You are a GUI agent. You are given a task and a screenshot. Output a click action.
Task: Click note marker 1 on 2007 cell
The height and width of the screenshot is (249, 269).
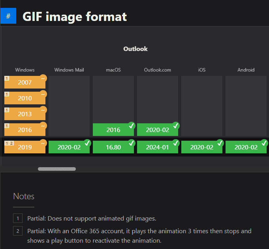tap(7, 78)
